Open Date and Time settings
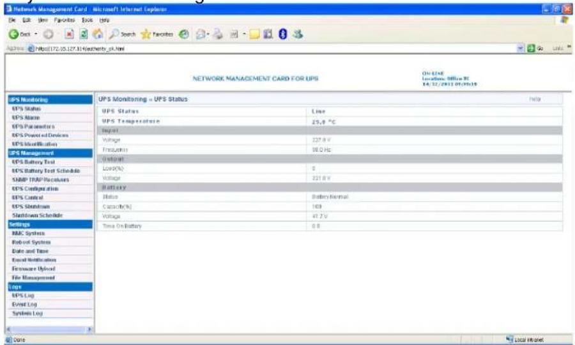 30,251
